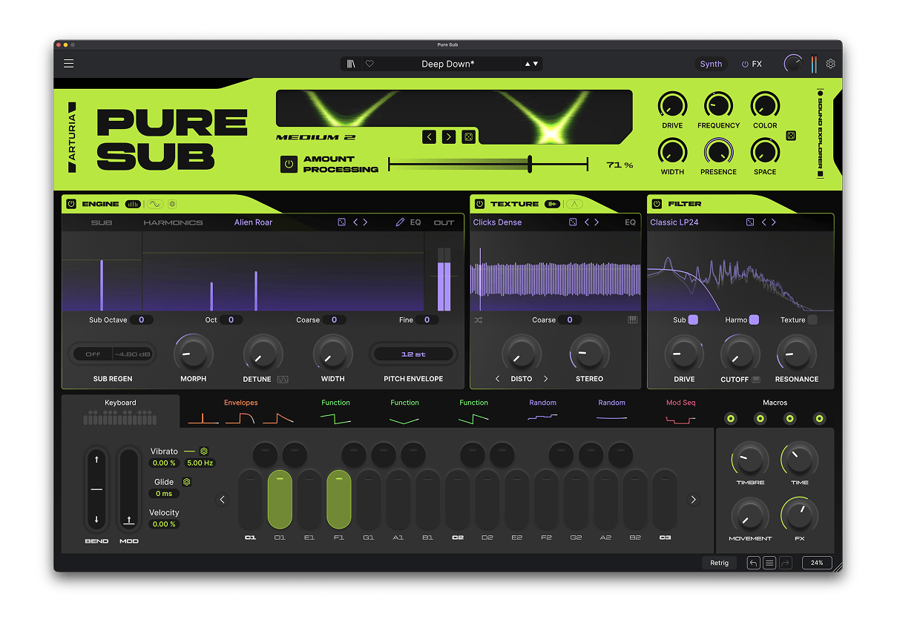Open the Envelopes tab
Image resolution: width=897 pixels, height=625 pixels.
[x=241, y=411]
